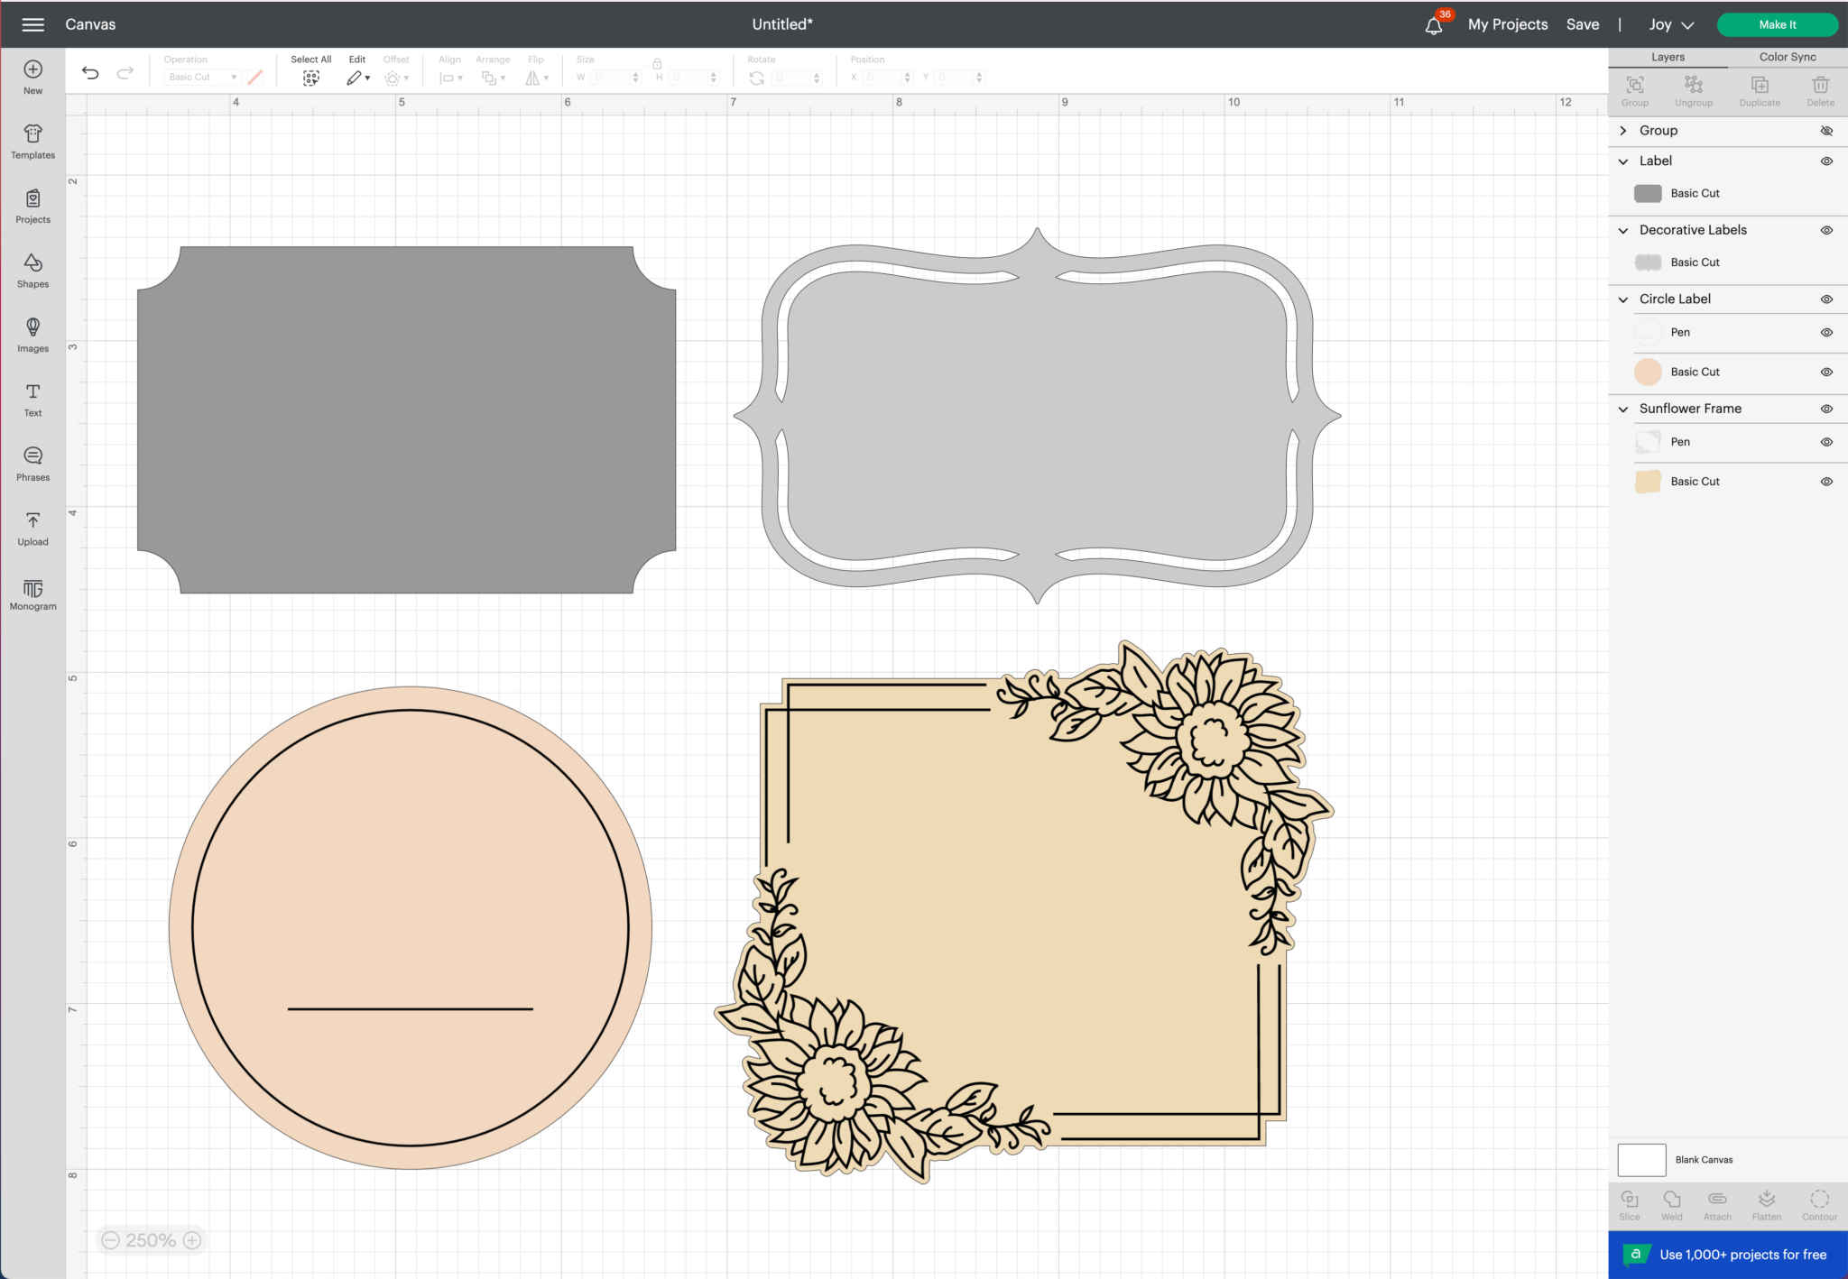The height and width of the screenshot is (1279, 1848).
Task: Click the Undo icon
Action: click(90, 72)
